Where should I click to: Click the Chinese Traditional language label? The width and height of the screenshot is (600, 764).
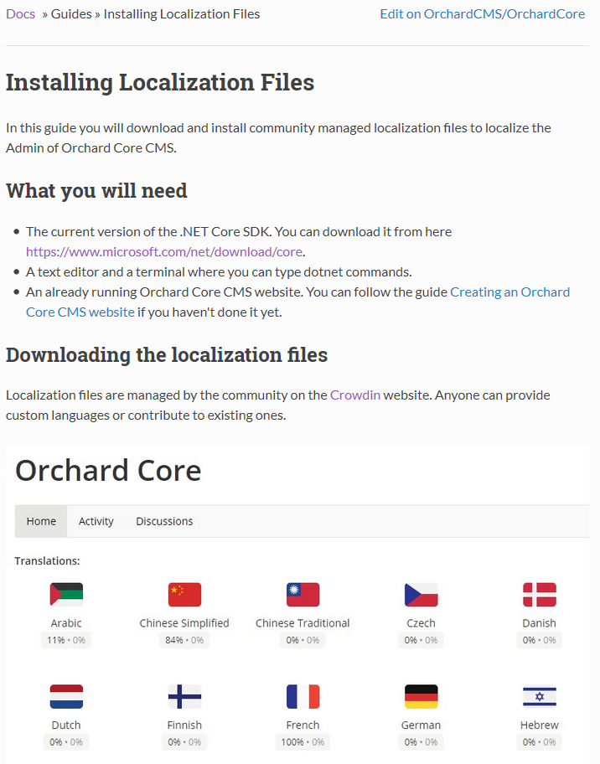[x=303, y=622]
